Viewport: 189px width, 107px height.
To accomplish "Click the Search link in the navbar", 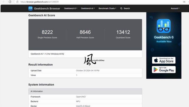I will click(x=127, y=9).
